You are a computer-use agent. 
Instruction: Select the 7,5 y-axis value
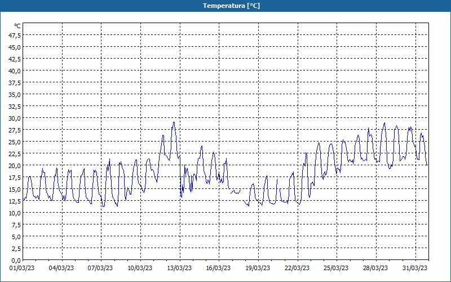click(x=16, y=224)
